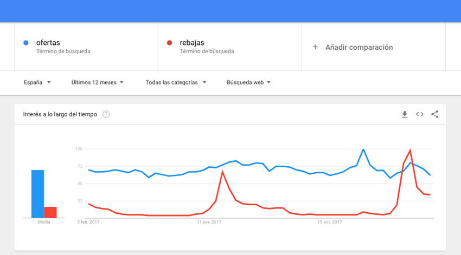Open embed code icon for chart

coord(420,114)
